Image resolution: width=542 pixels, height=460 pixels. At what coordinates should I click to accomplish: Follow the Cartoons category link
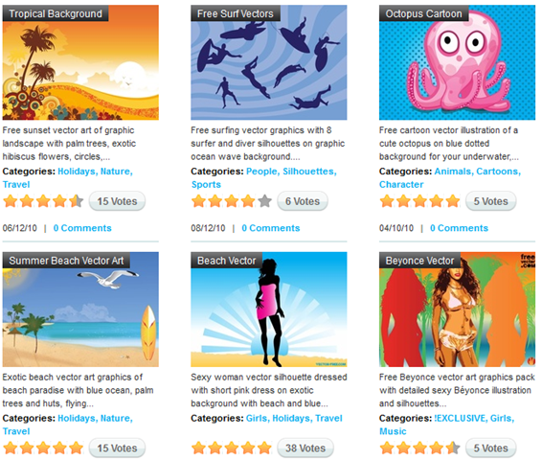click(x=498, y=172)
